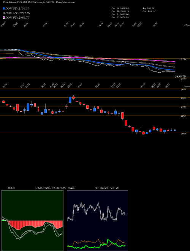Click the magenta DOW PT legend swatch

[4, 17]
